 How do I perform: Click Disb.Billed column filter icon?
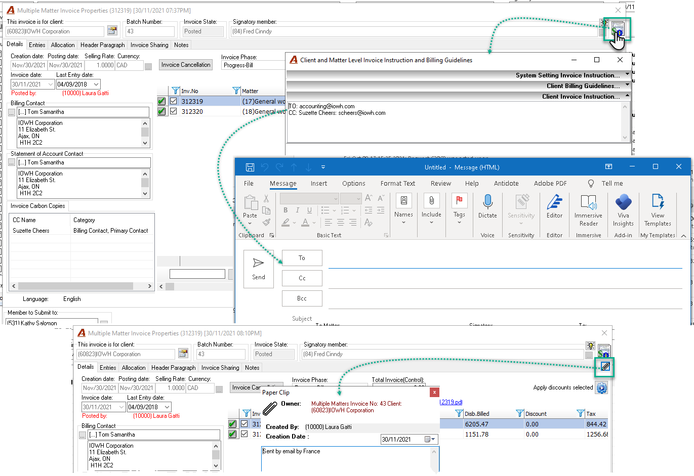pos(459,413)
